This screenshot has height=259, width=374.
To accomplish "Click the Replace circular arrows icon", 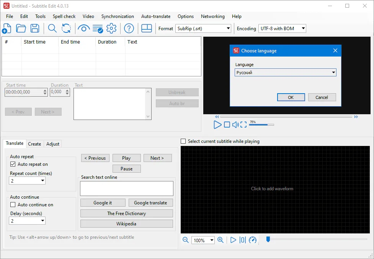I will click(x=66, y=28).
